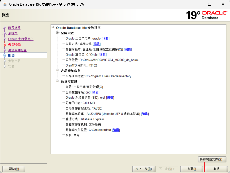
Task: Select the 恢复: 禁用 row
Action: 73,135
